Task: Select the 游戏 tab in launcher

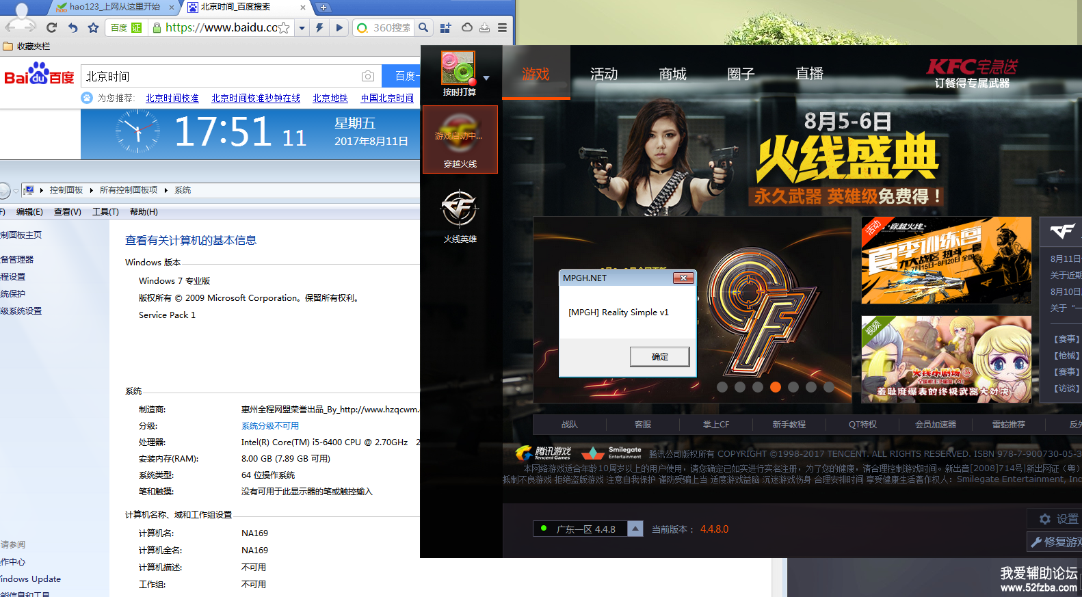Action: (536, 74)
